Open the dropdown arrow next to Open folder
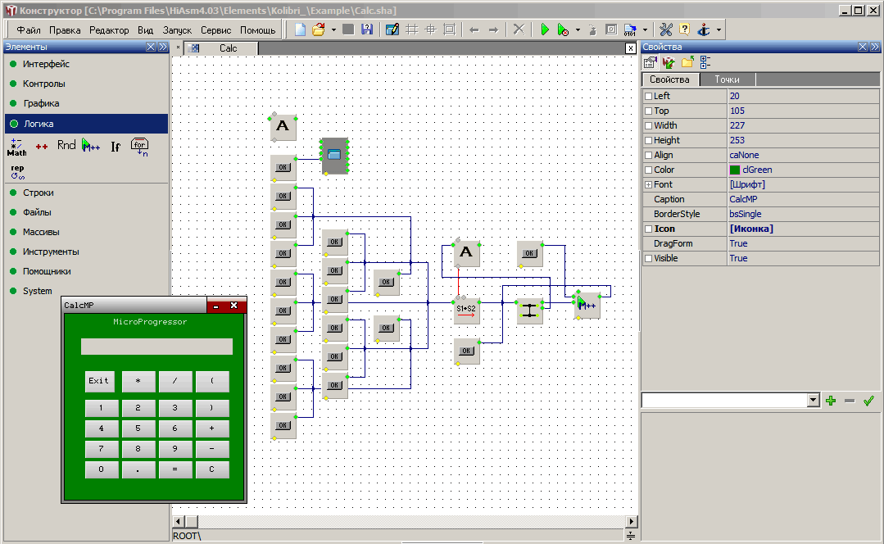Image resolution: width=884 pixels, height=544 pixels. pyautogui.click(x=333, y=29)
